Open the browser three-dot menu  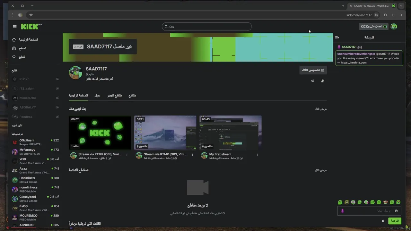(x=13, y=15)
